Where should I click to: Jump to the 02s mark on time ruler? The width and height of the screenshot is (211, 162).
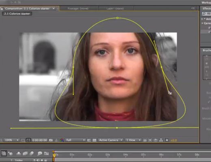coord(90,155)
